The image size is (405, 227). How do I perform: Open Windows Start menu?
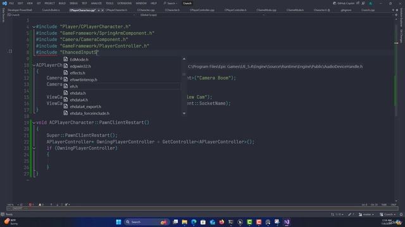pyautogui.click(x=118, y=222)
